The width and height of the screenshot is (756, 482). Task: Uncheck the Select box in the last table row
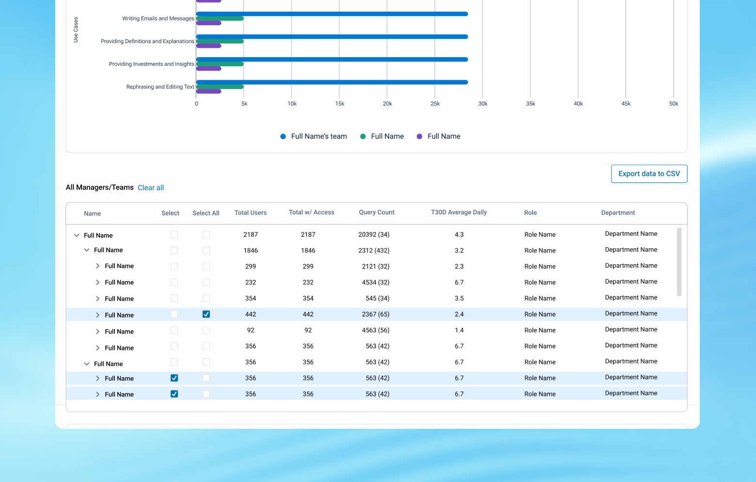point(174,394)
